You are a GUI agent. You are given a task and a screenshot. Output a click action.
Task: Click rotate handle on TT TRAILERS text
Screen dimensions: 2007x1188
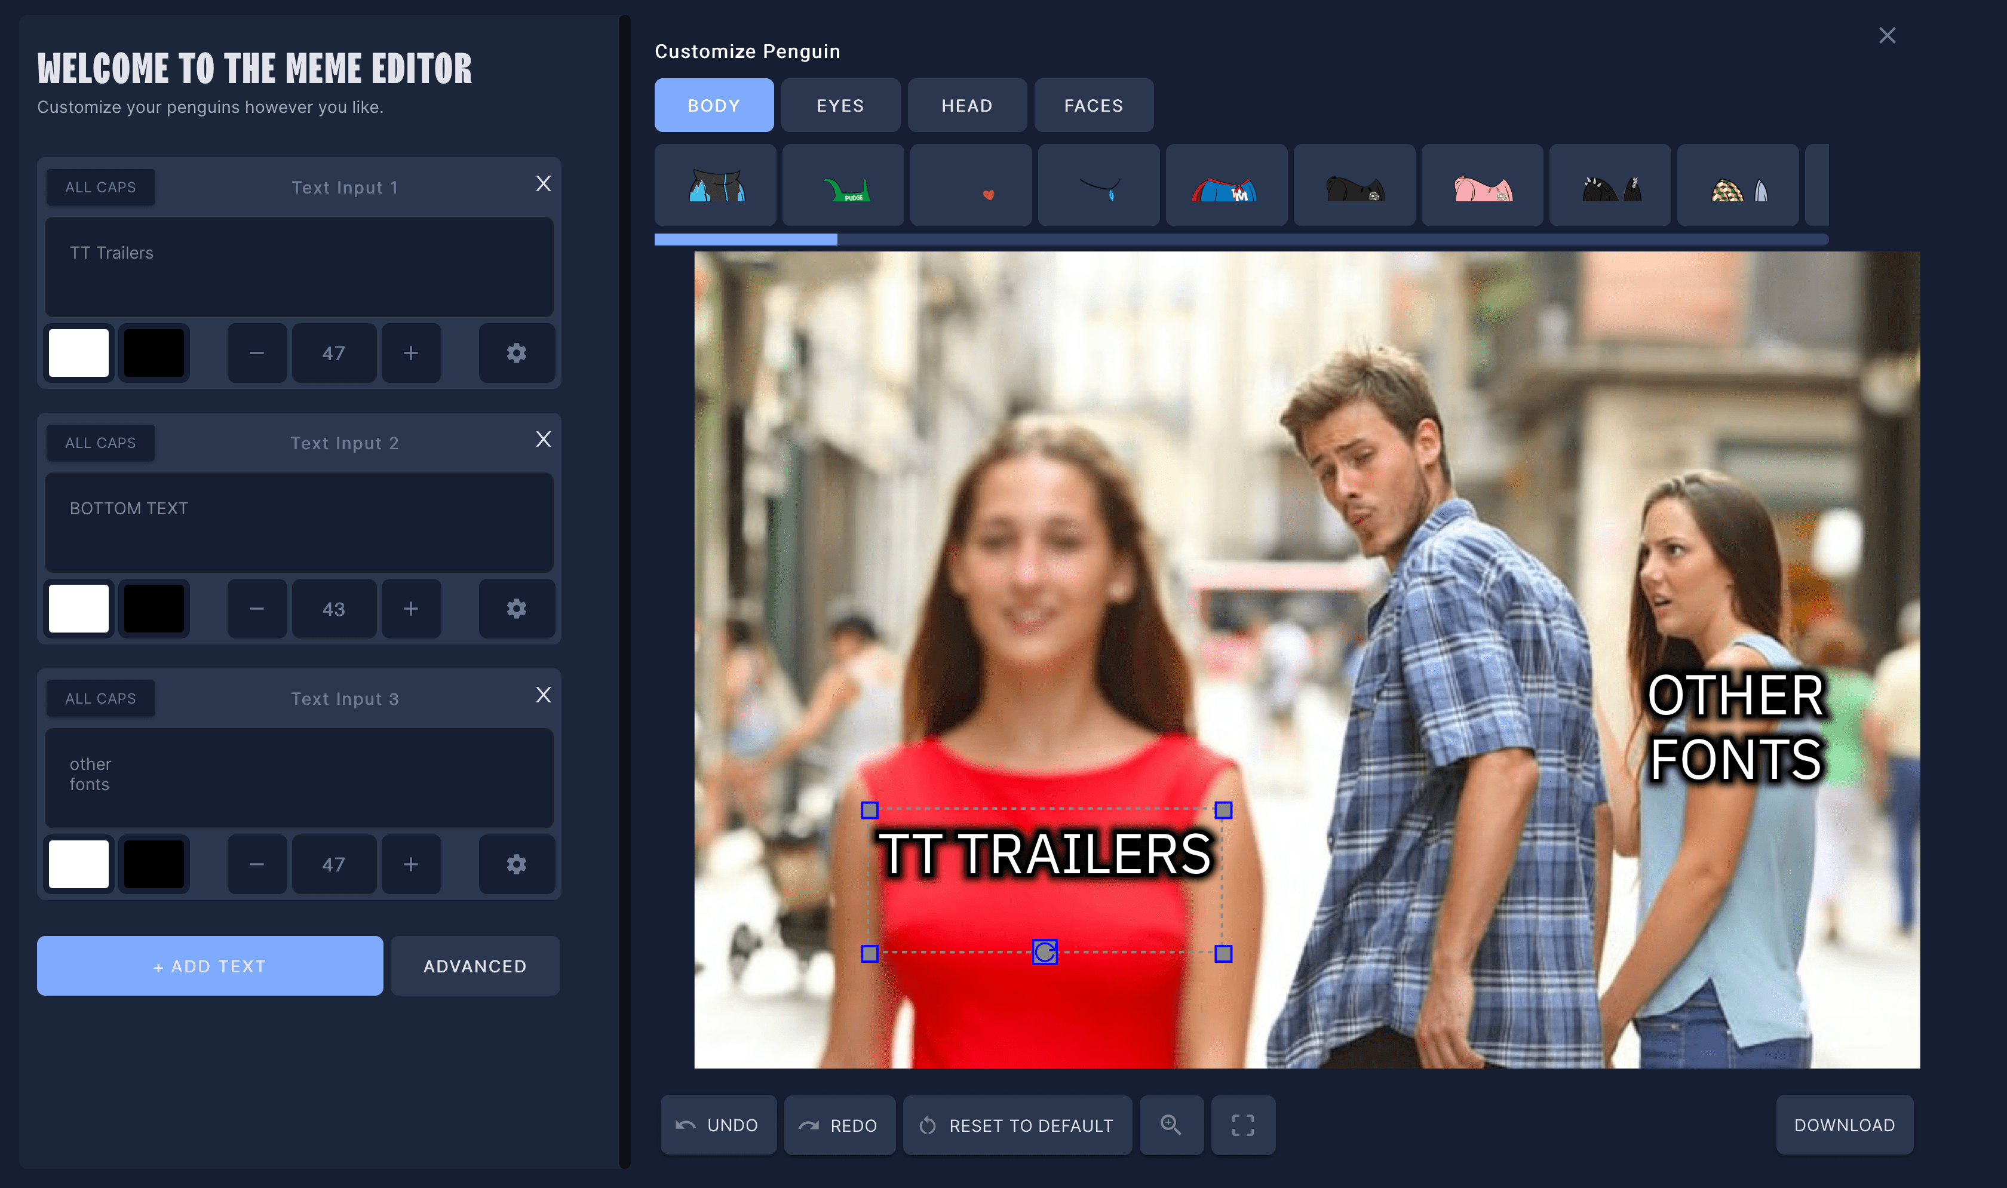click(x=1044, y=952)
